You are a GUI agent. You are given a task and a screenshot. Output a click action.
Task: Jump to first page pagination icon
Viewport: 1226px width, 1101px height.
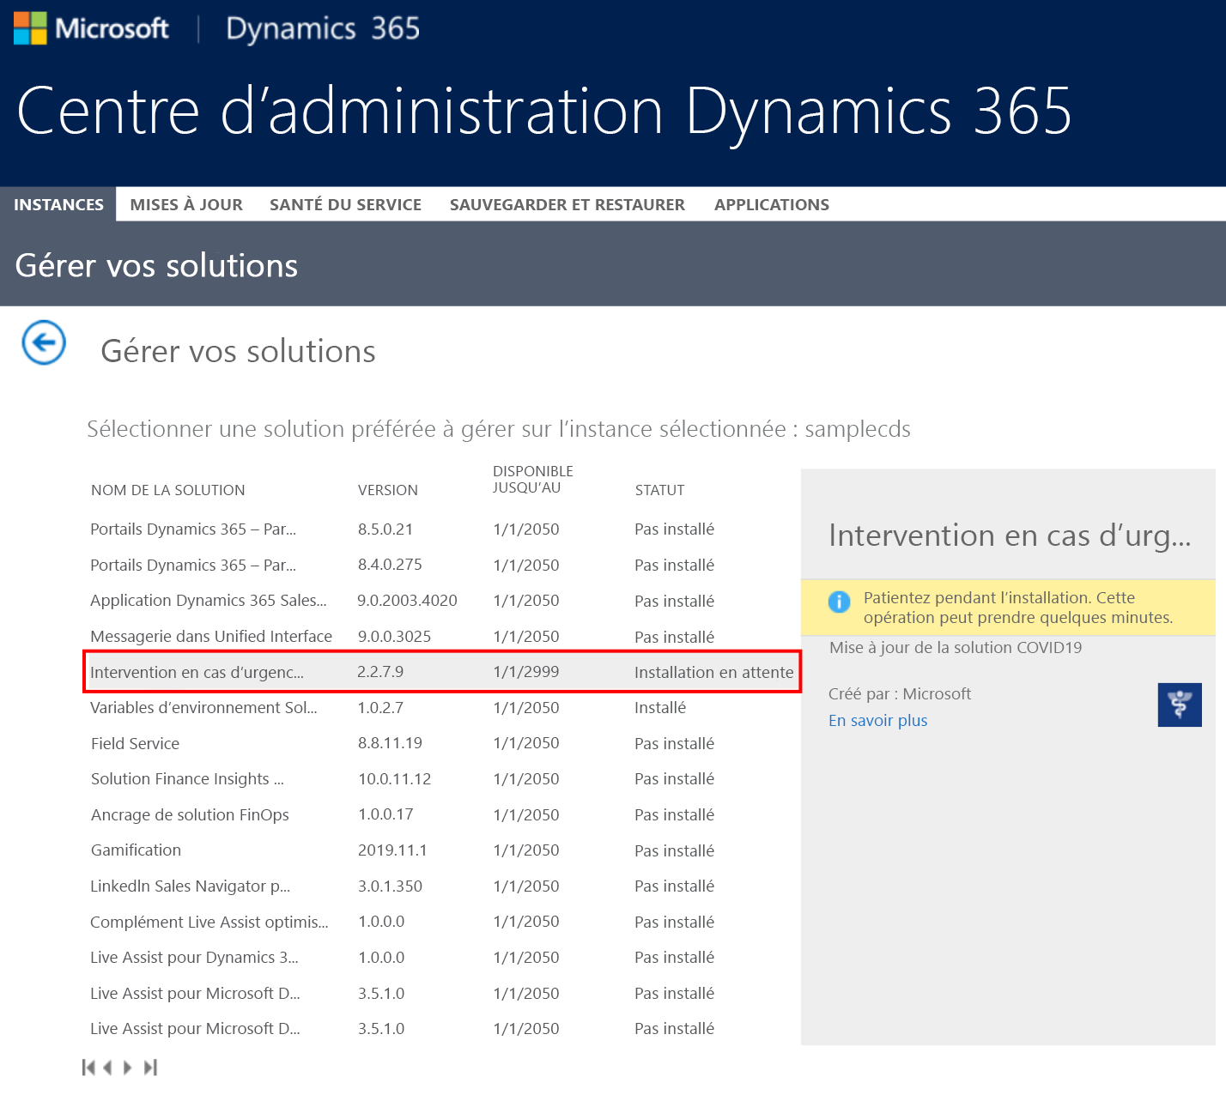tap(88, 1068)
